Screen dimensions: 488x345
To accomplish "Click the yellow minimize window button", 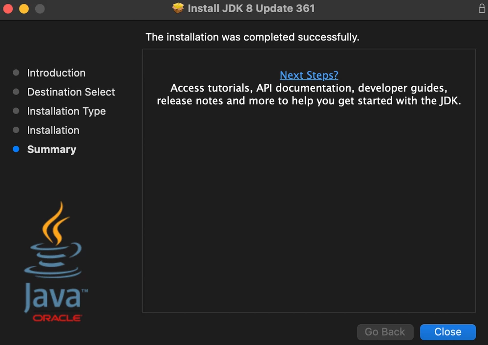I will point(24,9).
